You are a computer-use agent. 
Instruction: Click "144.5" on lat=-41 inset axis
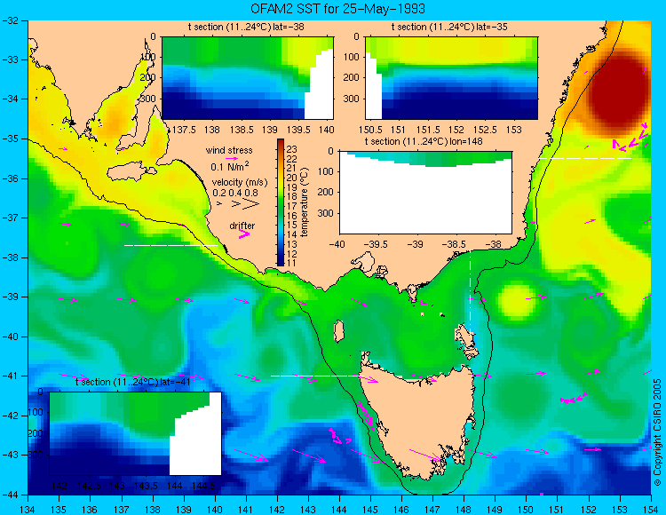coord(203,486)
